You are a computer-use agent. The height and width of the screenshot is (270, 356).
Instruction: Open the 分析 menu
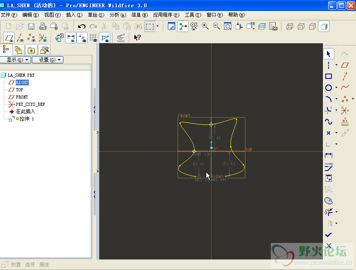click(x=117, y=15)
